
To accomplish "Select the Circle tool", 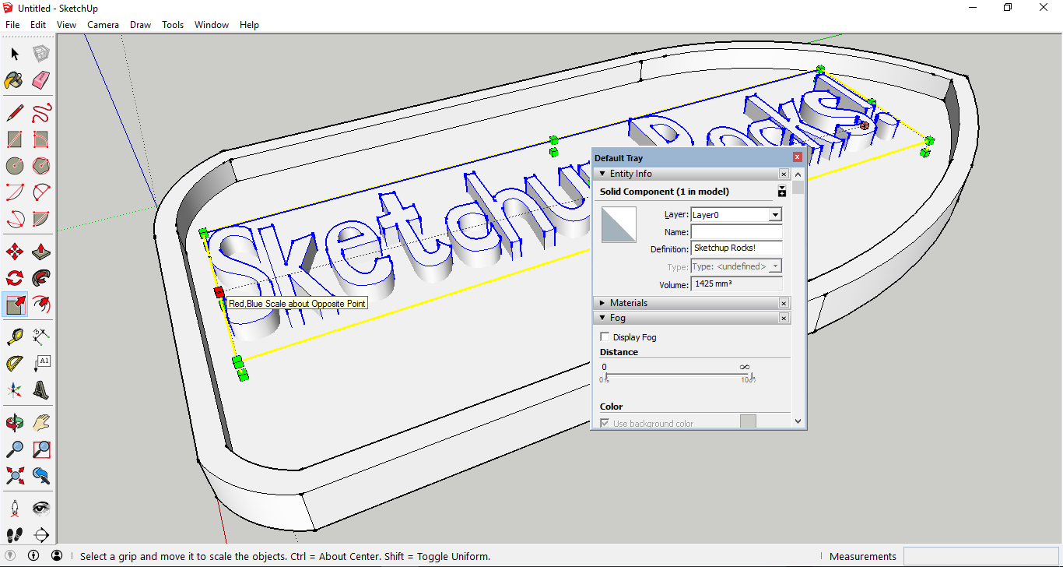I will (x=15, y=166).
